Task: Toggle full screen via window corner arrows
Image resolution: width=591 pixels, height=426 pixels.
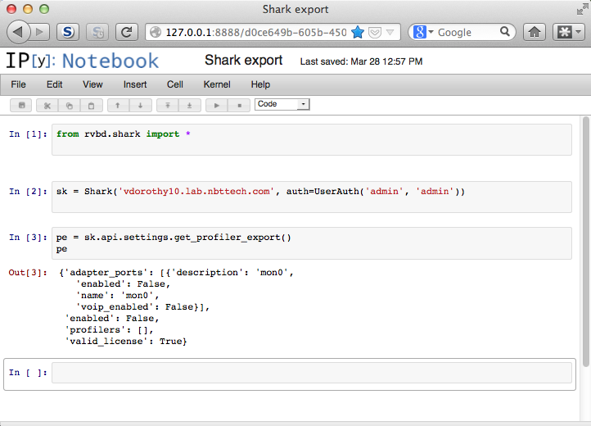Action: [x=582, y=10]
